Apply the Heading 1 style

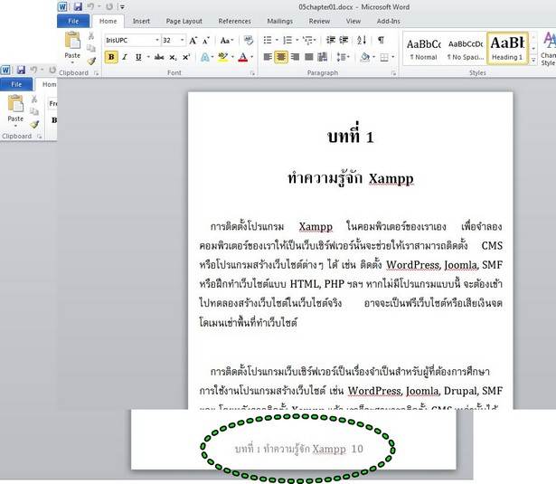(x=507, y=49)
